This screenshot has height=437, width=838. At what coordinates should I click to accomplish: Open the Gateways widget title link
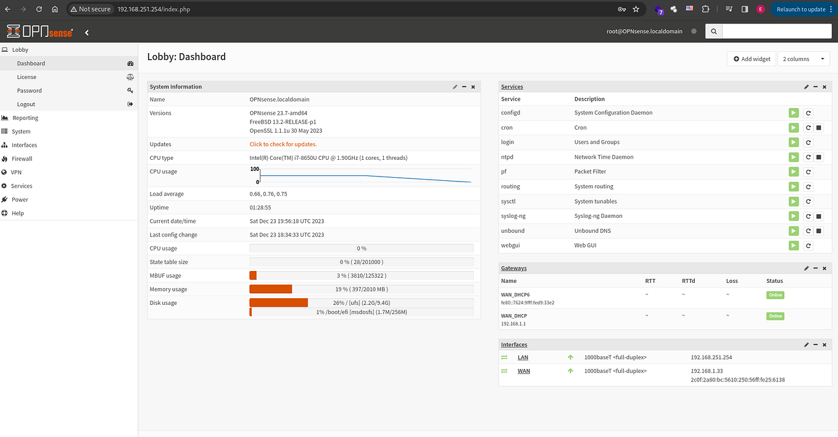point(514,268)
